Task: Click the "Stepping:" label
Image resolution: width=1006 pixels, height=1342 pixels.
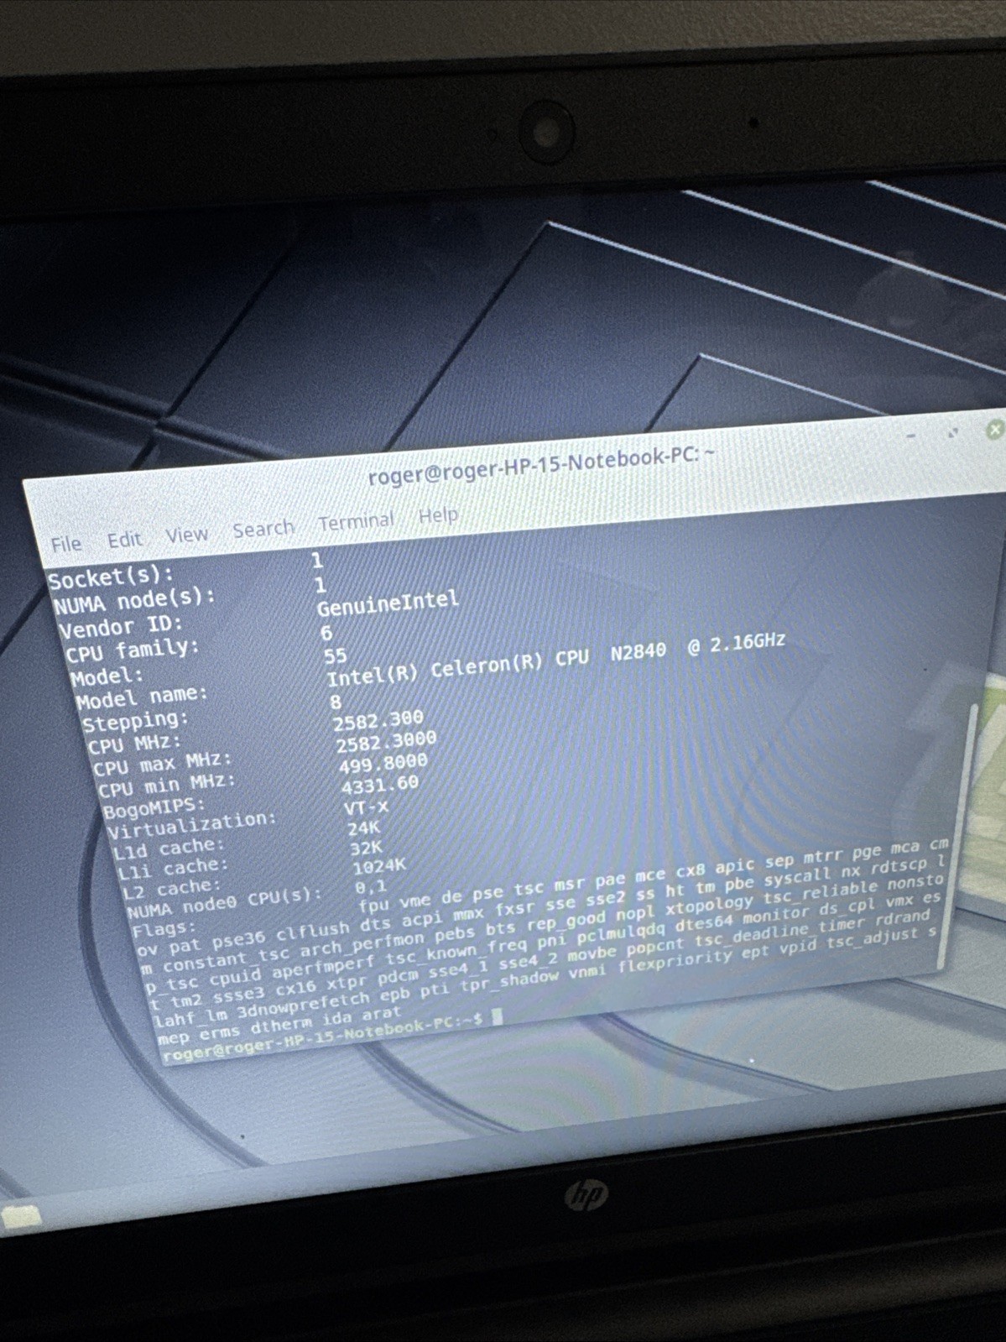Action: (x=135, y=721)
